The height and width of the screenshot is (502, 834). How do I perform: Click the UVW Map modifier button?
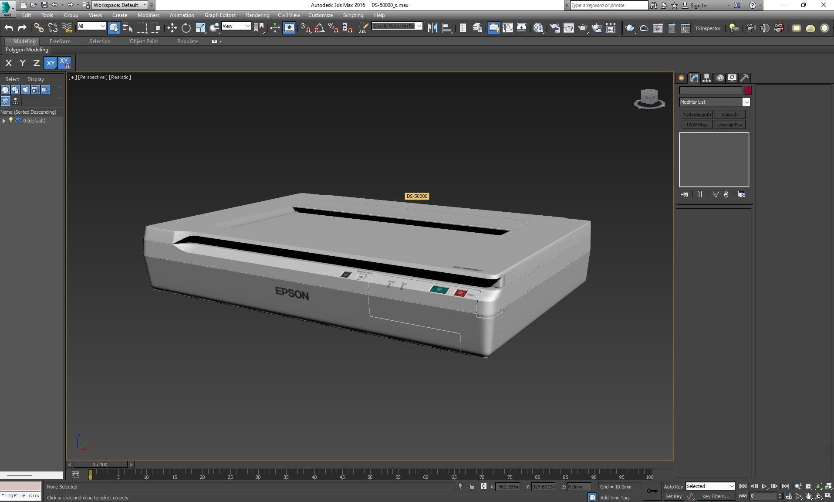pos(696,125)
